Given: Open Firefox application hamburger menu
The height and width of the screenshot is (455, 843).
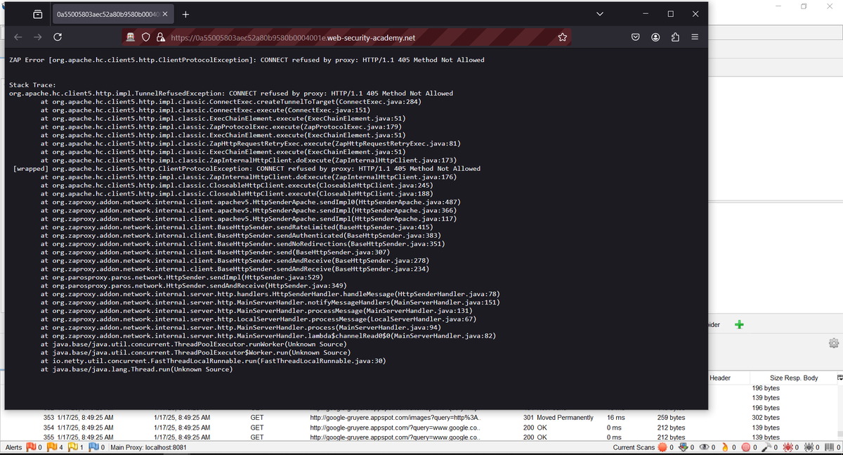Looking at the screenshot, I should (694, 37).
